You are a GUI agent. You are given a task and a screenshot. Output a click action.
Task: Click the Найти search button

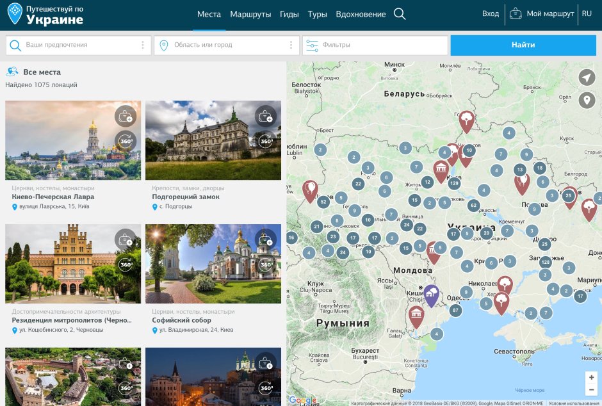coord(523,45)
